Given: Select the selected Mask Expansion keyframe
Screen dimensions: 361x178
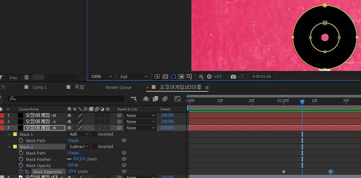Looking at the screenshot, I should [331, 171].
